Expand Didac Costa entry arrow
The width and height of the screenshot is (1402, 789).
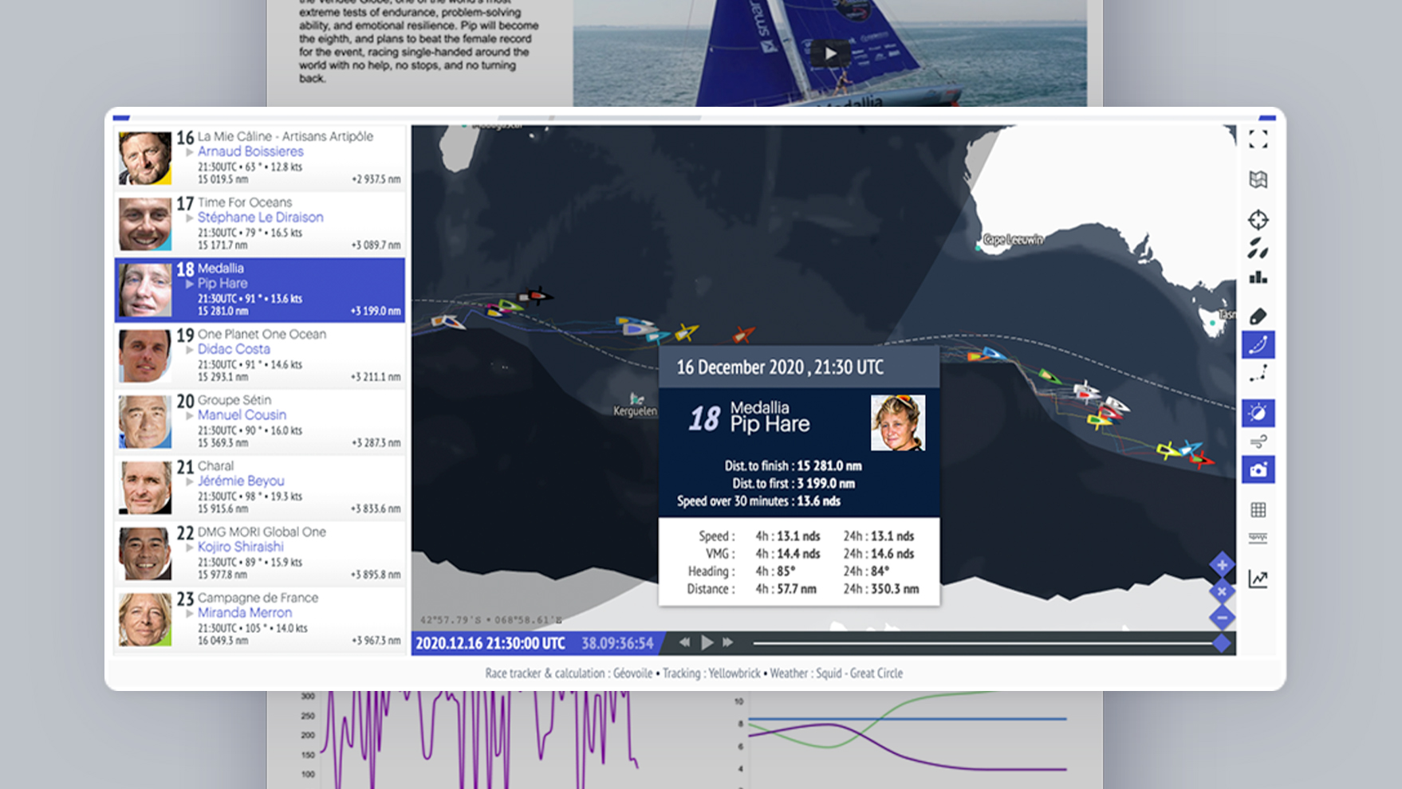[190, 349]
